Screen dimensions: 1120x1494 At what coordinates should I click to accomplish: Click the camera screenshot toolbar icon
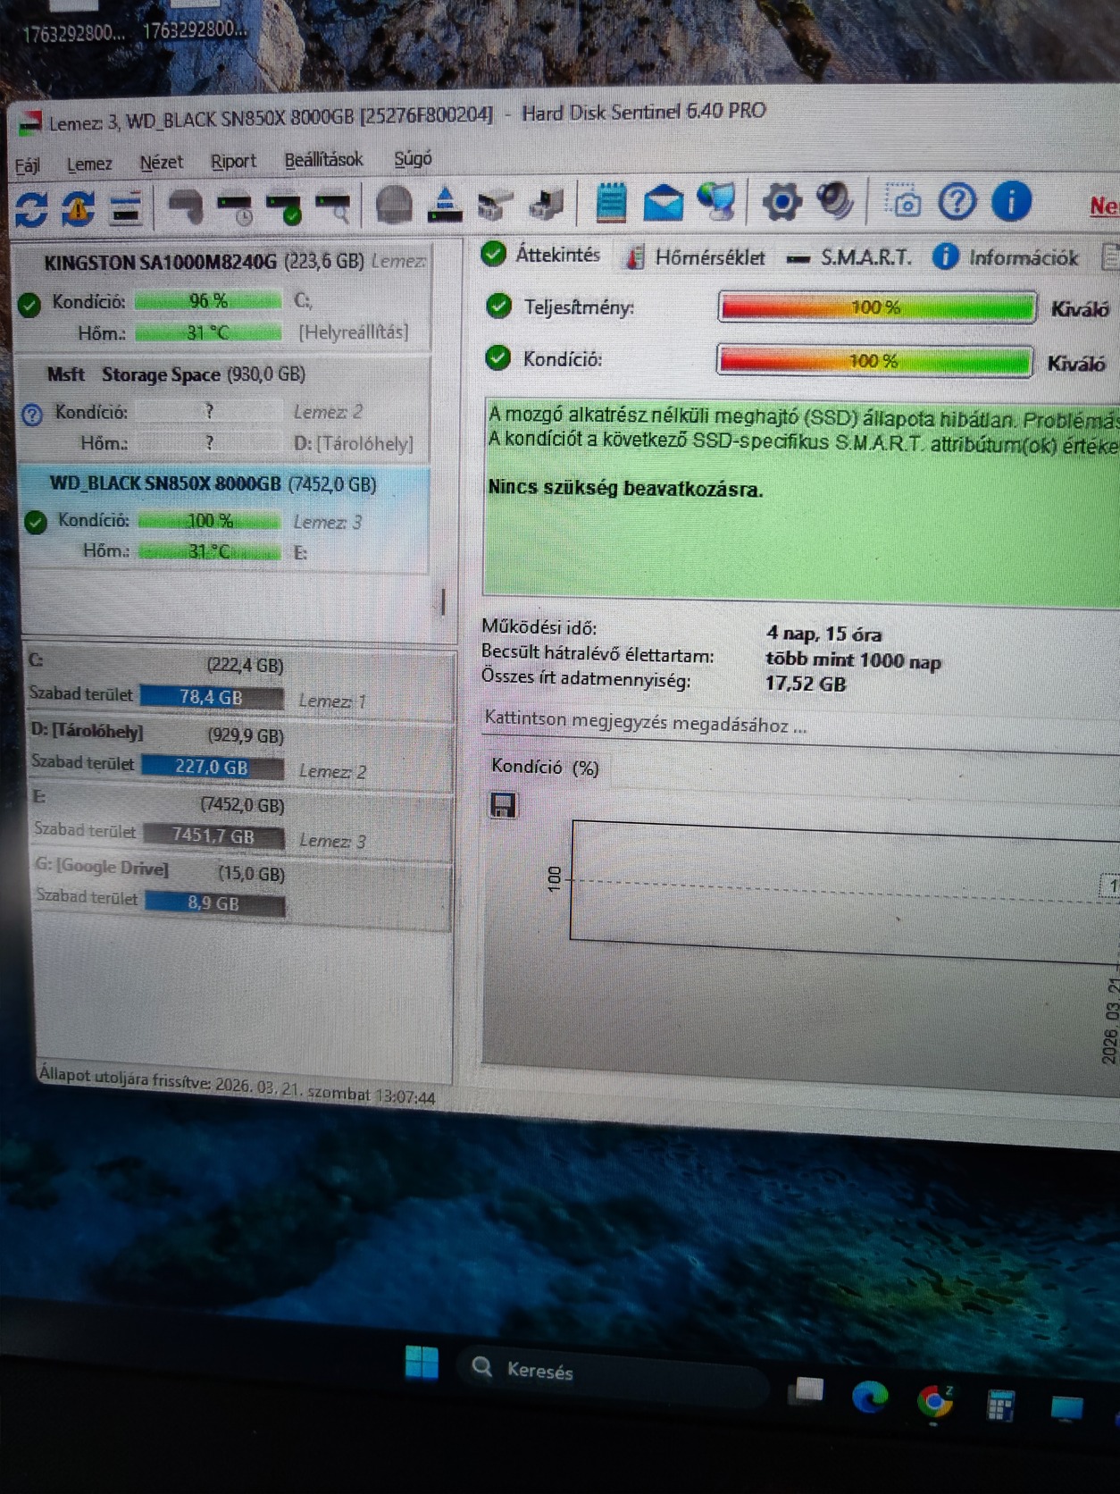click(903, 201)
